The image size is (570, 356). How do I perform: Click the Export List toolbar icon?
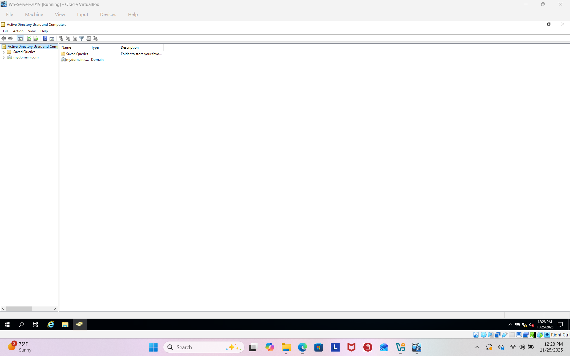coord(36,38)
